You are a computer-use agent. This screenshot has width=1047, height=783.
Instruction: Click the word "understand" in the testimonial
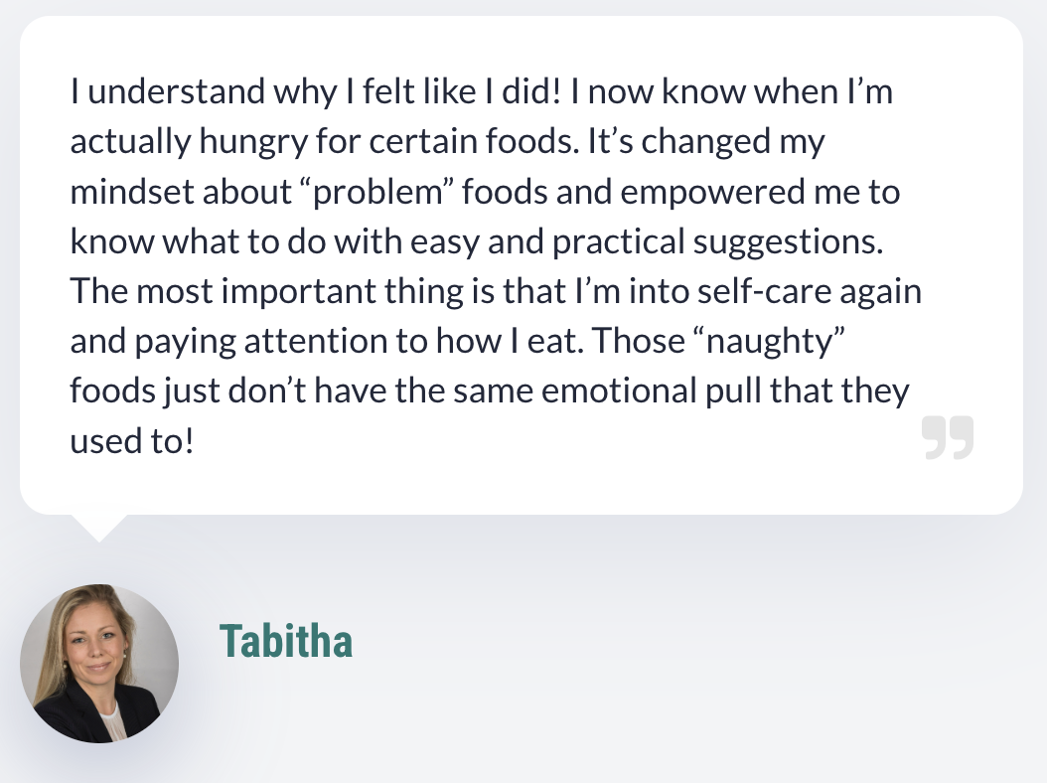[172, 92]
